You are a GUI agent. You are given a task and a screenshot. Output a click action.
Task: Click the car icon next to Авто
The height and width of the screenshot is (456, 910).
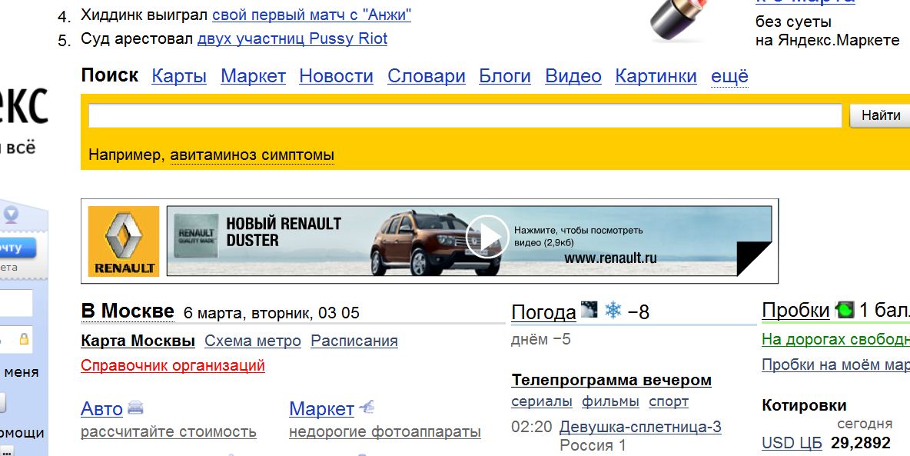point(135,408)
